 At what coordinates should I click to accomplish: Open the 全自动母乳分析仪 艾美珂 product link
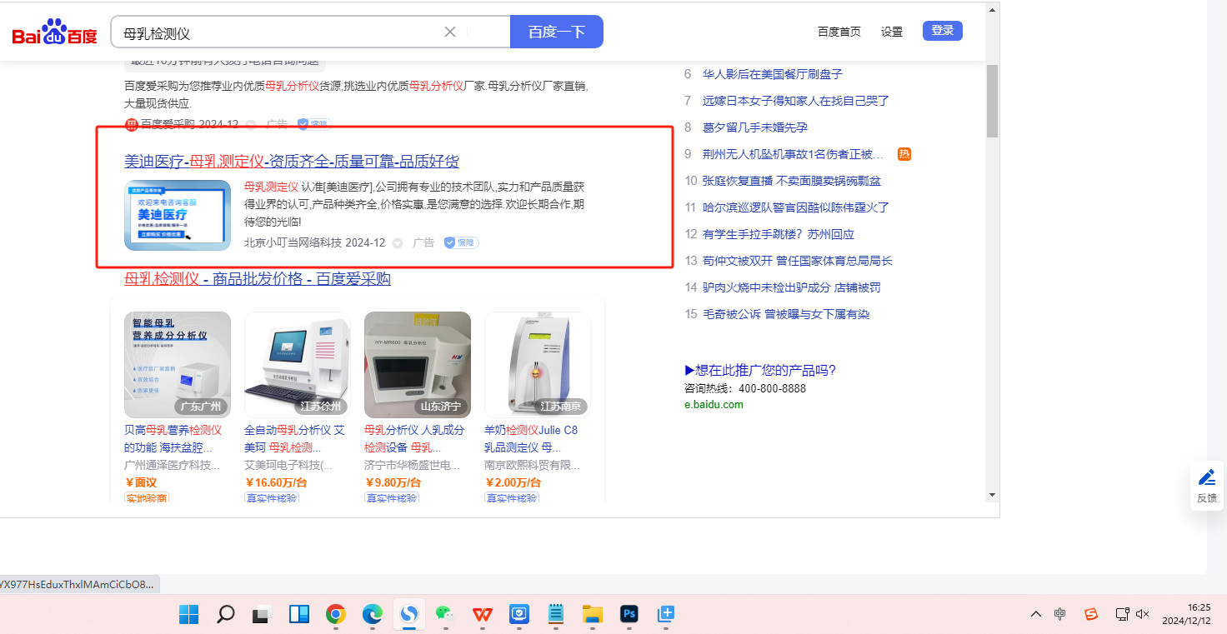294,438
